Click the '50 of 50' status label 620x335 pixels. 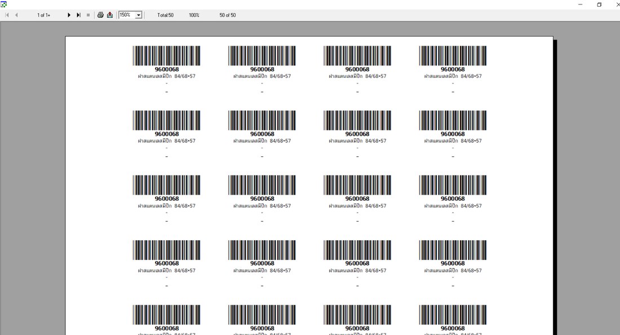coord(227,15)
